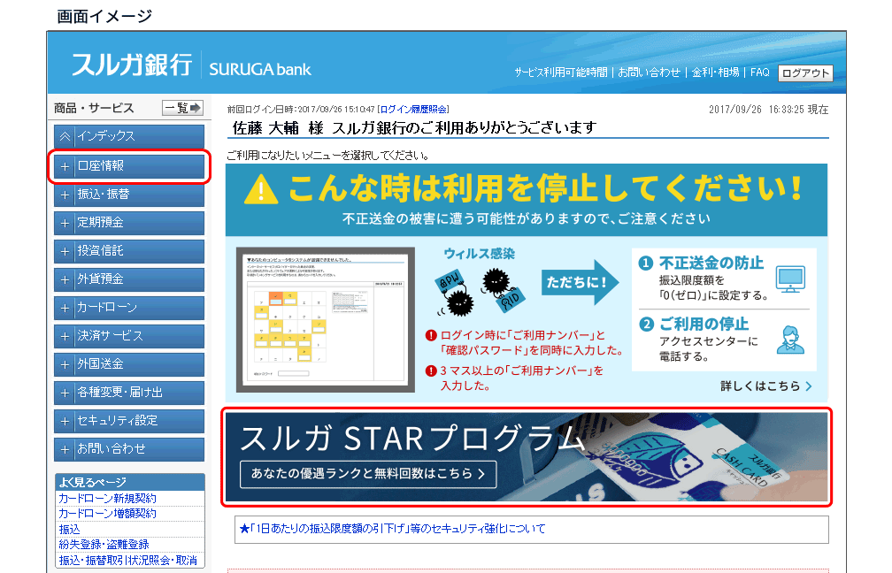Expand the 投資信託 plus icon
Viewport: 892px width, 573px height.
tap(65, 251)
